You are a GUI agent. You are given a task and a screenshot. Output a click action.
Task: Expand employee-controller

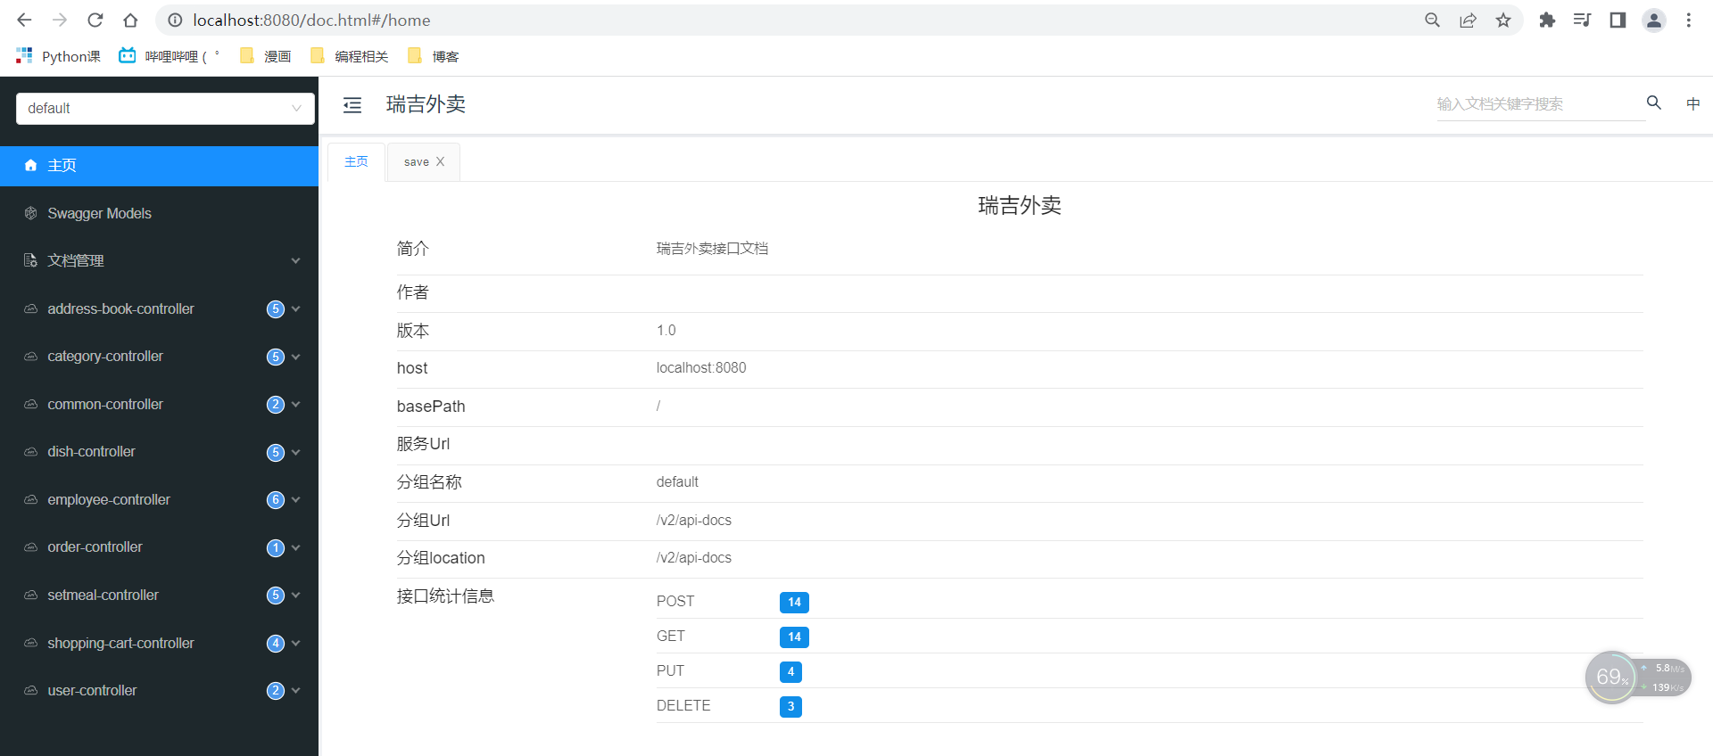pyautogui.click(x=159, y=499)
